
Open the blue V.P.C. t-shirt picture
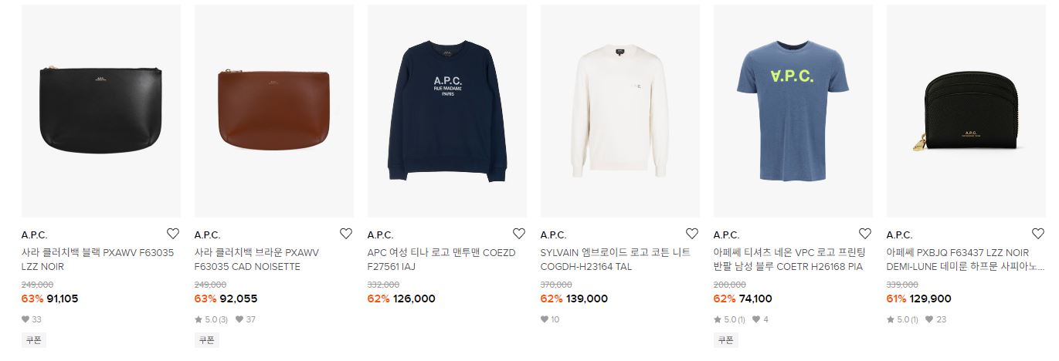coord(793,111)
